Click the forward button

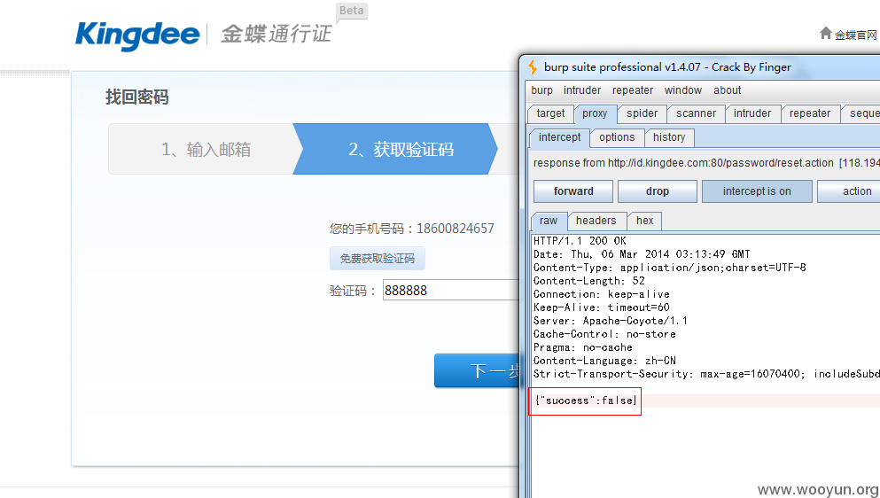pos(573,191)
